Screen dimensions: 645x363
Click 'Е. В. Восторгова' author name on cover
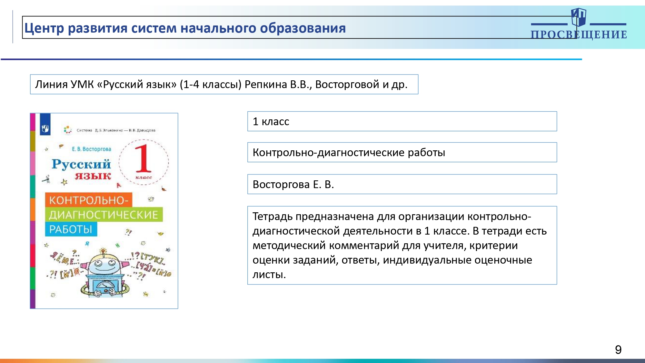click(92, 149)
